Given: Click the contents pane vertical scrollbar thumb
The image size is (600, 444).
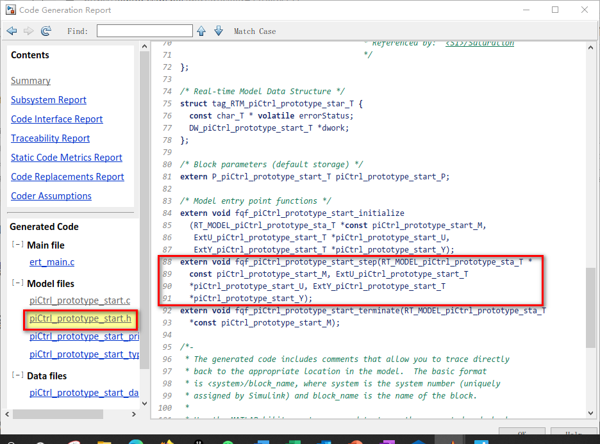Looking at the screenshot, I should (x=144, y=210).
